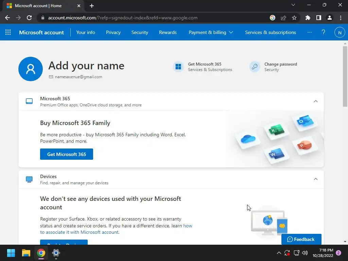This screenshot has height=261, width=348.
Task: Click the scrollbar down arrow
Action: click(x=345, y=242)
